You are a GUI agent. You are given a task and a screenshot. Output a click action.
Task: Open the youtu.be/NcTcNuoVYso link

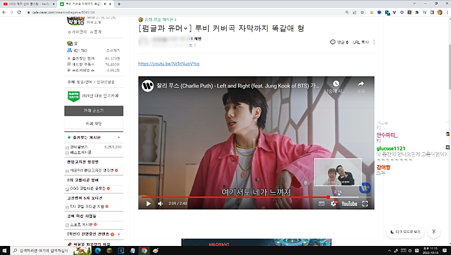click(x=169, y=64)
